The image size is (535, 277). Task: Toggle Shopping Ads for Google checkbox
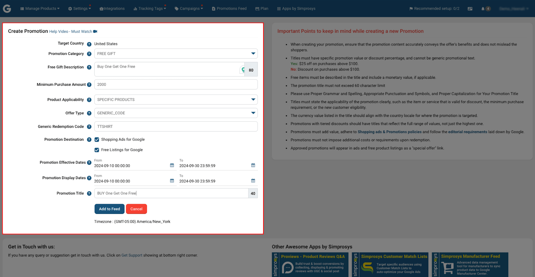tap(97, 140)
